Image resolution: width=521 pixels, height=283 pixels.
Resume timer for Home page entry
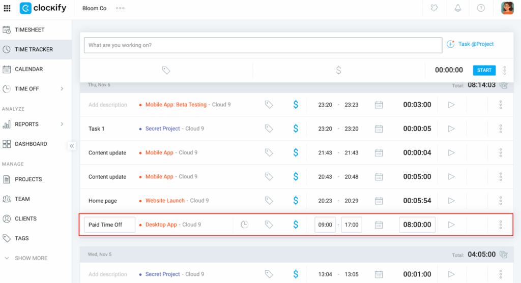click(x=451, y=201)
